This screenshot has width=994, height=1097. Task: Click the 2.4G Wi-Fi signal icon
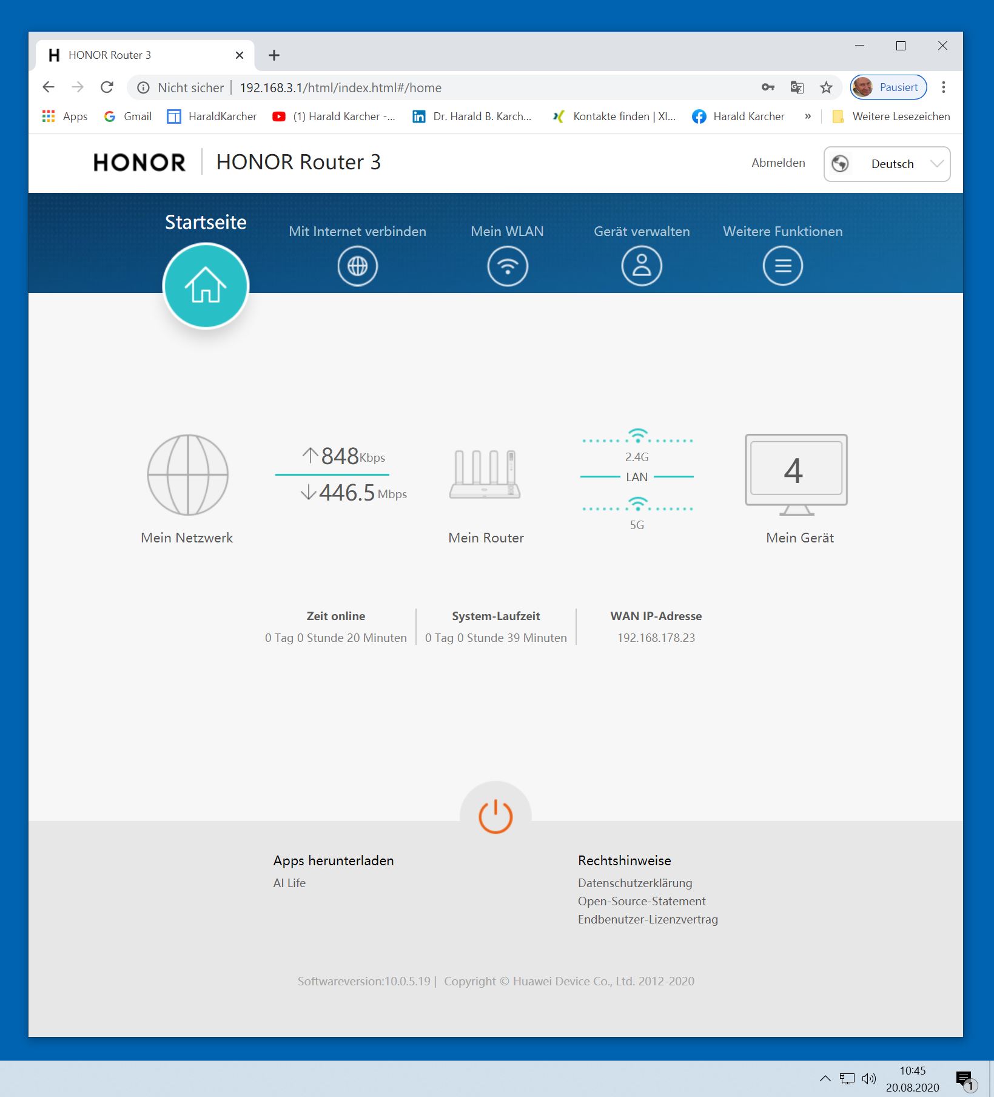tap(637, 435)
